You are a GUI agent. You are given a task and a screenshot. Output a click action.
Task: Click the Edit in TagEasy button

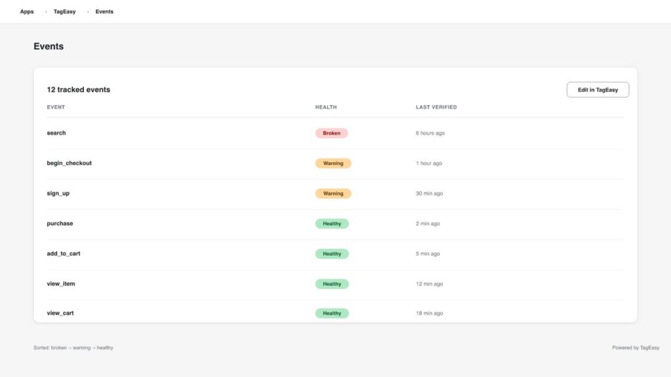pyautogui.click(x=598, y=90)
